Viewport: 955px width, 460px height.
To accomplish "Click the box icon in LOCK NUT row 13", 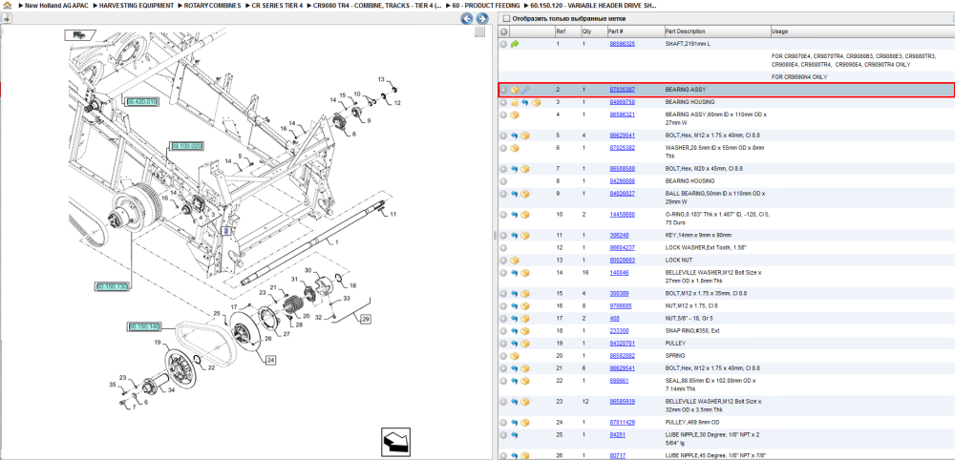I will click(x=515, y=260).
